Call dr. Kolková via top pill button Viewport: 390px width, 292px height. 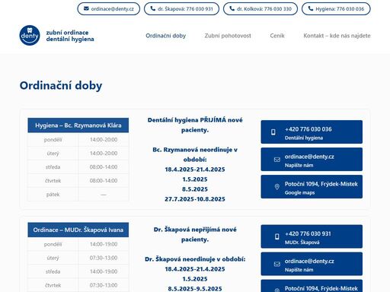(x=261, y=9)
